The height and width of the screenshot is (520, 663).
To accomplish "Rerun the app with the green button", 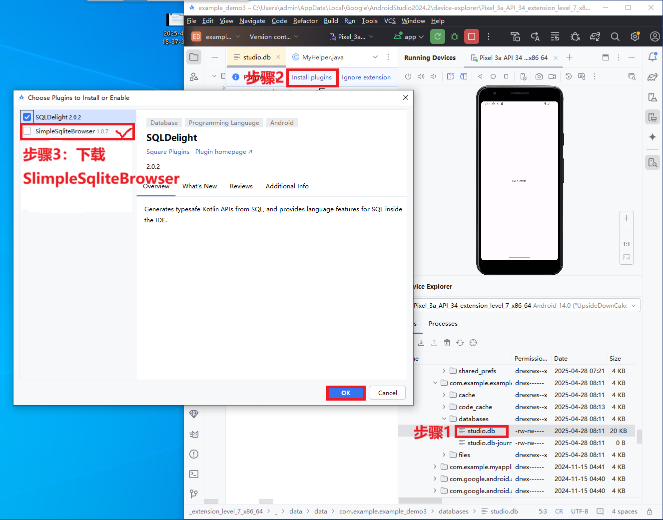I will (x=438, y=36).
